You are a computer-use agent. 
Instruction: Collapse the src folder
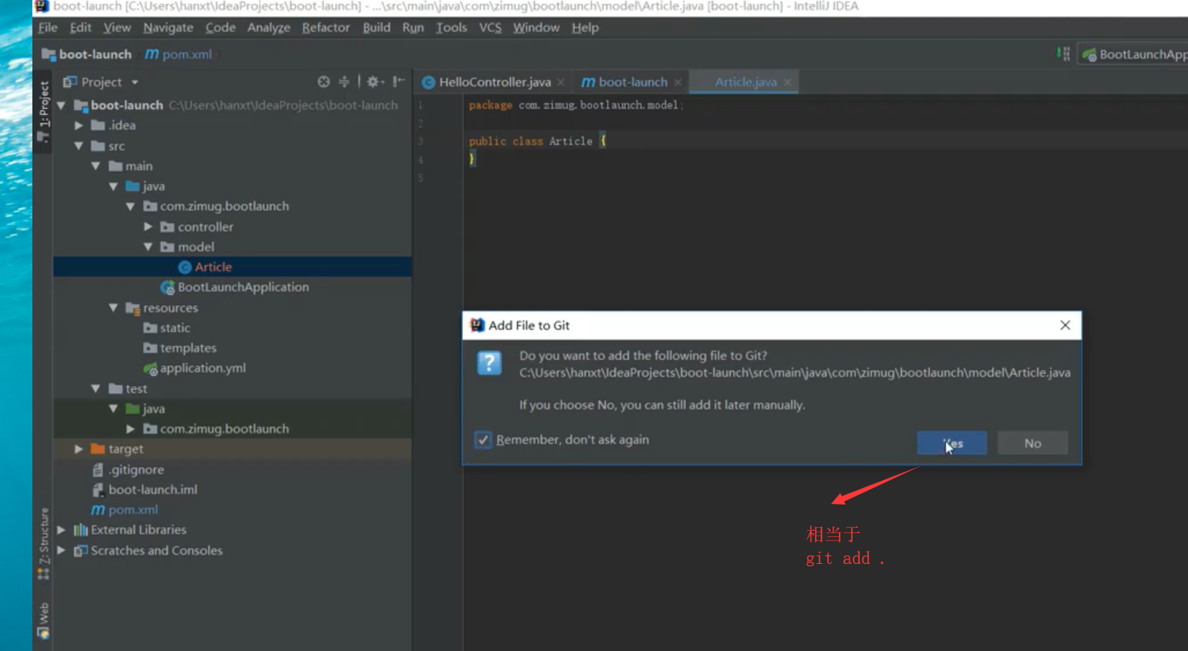pos(79,146)
